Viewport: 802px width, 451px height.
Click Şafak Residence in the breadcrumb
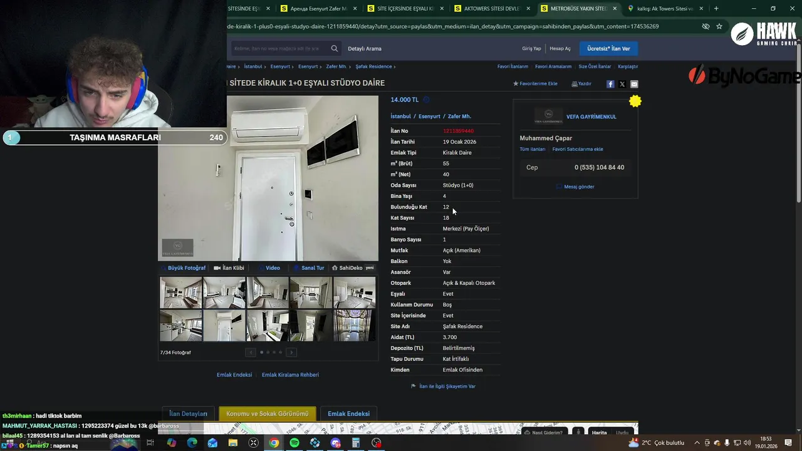tap(373, 66)
